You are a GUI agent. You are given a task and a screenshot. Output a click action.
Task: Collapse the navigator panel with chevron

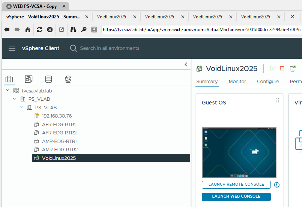click(186, 64)
